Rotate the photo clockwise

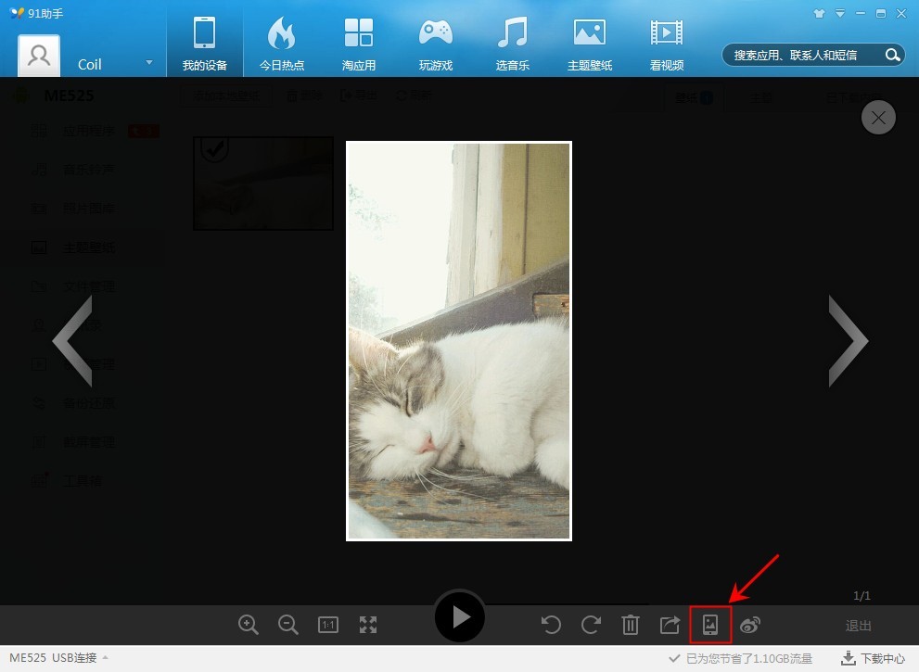[x=591, y=625]
